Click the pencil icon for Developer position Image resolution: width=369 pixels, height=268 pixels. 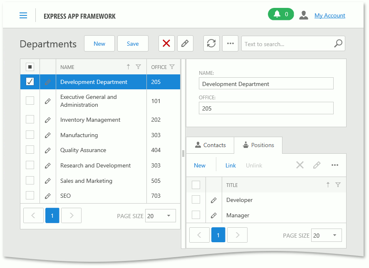214,200
